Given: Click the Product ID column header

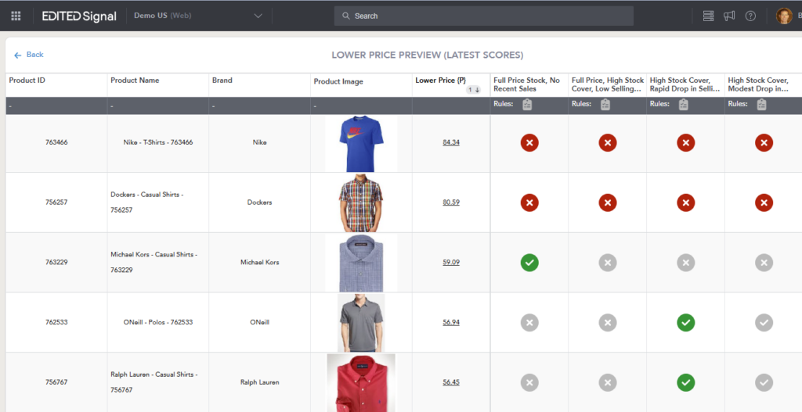Looking at the screenshot, I should pos(27,81).
